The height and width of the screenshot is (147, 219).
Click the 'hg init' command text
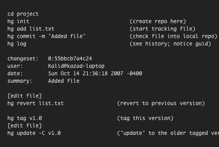(18, 22)
